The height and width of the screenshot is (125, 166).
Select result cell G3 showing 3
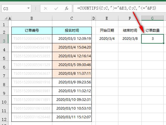(153, 39)
